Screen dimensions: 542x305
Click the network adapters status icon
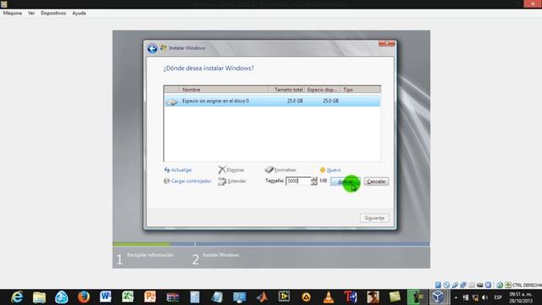click(463, 285)
